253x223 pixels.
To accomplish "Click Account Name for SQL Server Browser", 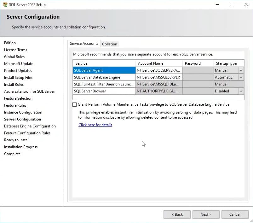I will pos(159,91).
